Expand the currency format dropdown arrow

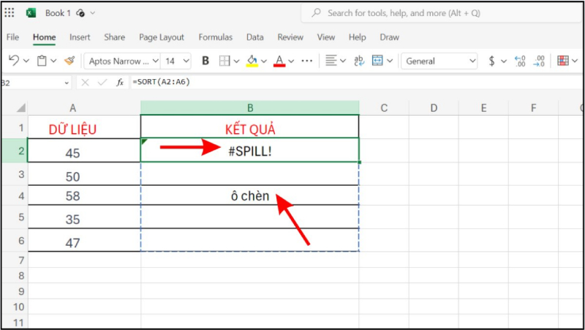click(504, 61)
